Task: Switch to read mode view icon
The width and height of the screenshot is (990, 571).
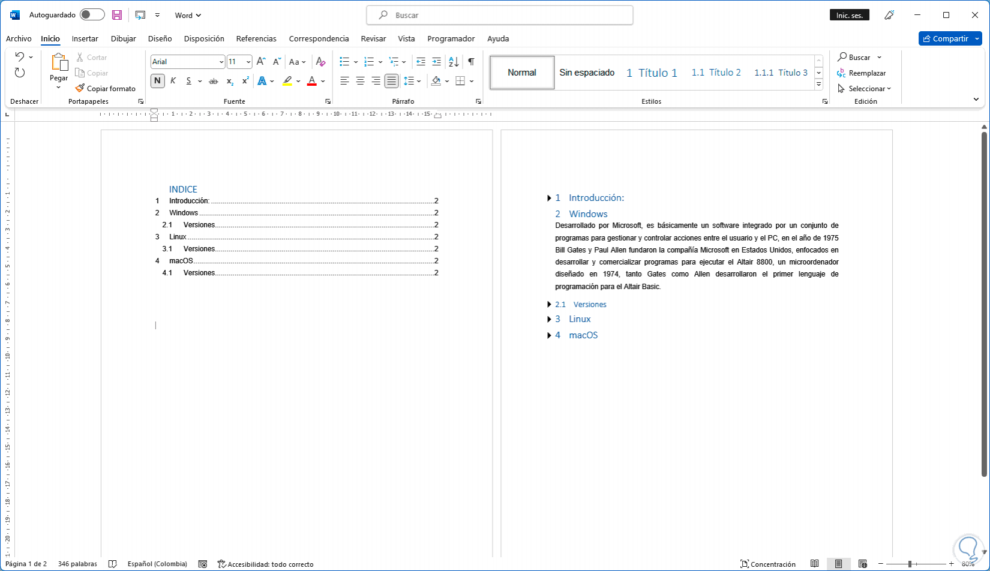Action: [x=814, y=564]
